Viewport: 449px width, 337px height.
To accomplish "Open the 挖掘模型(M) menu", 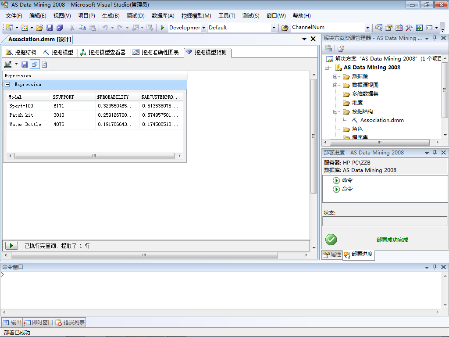I will click(196, 16).
